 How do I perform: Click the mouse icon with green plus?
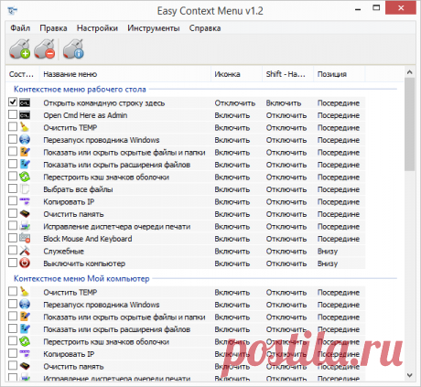tap(19, 48)
